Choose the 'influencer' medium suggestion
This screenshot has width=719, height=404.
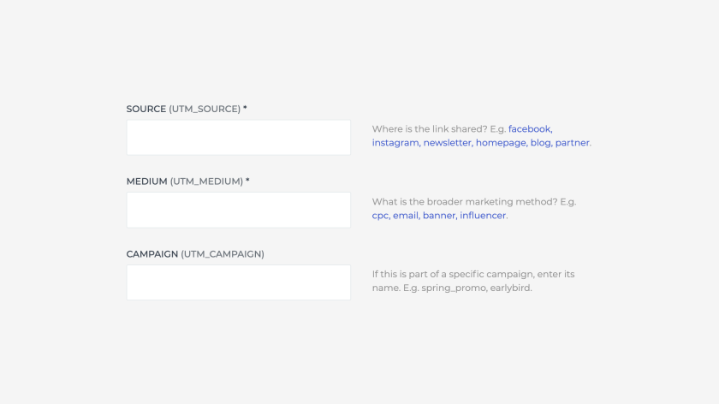tap(483, 216)
